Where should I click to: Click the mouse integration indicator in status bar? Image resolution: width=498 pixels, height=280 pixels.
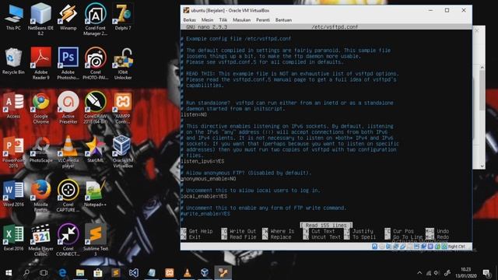pyautogui.click(x=437, y=247)
